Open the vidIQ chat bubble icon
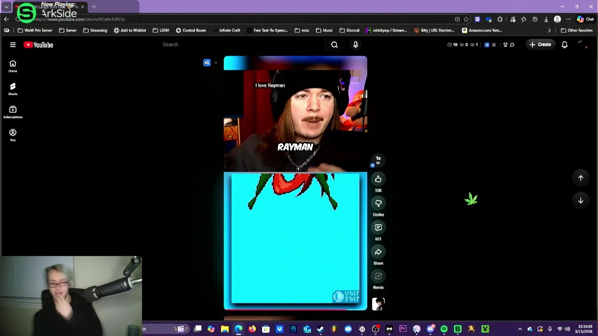 (x=512, y=45)
